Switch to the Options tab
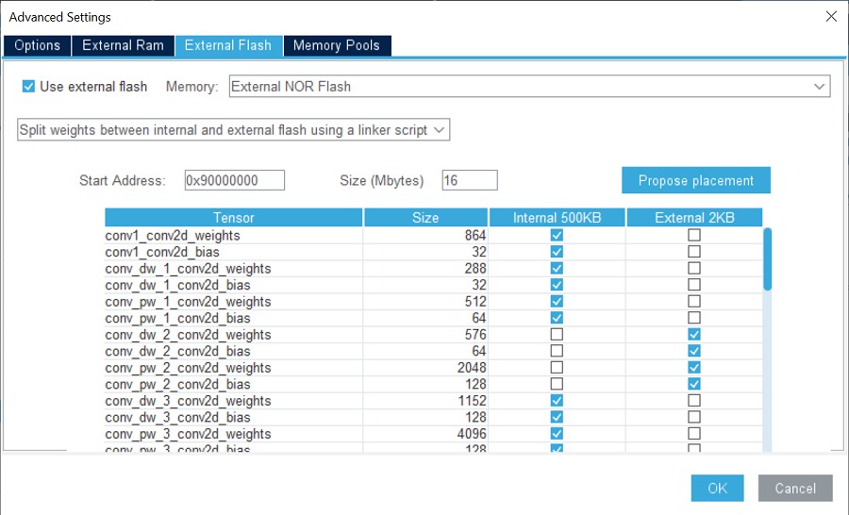Screen dimensions: 849x515 [x=37, y=45]
